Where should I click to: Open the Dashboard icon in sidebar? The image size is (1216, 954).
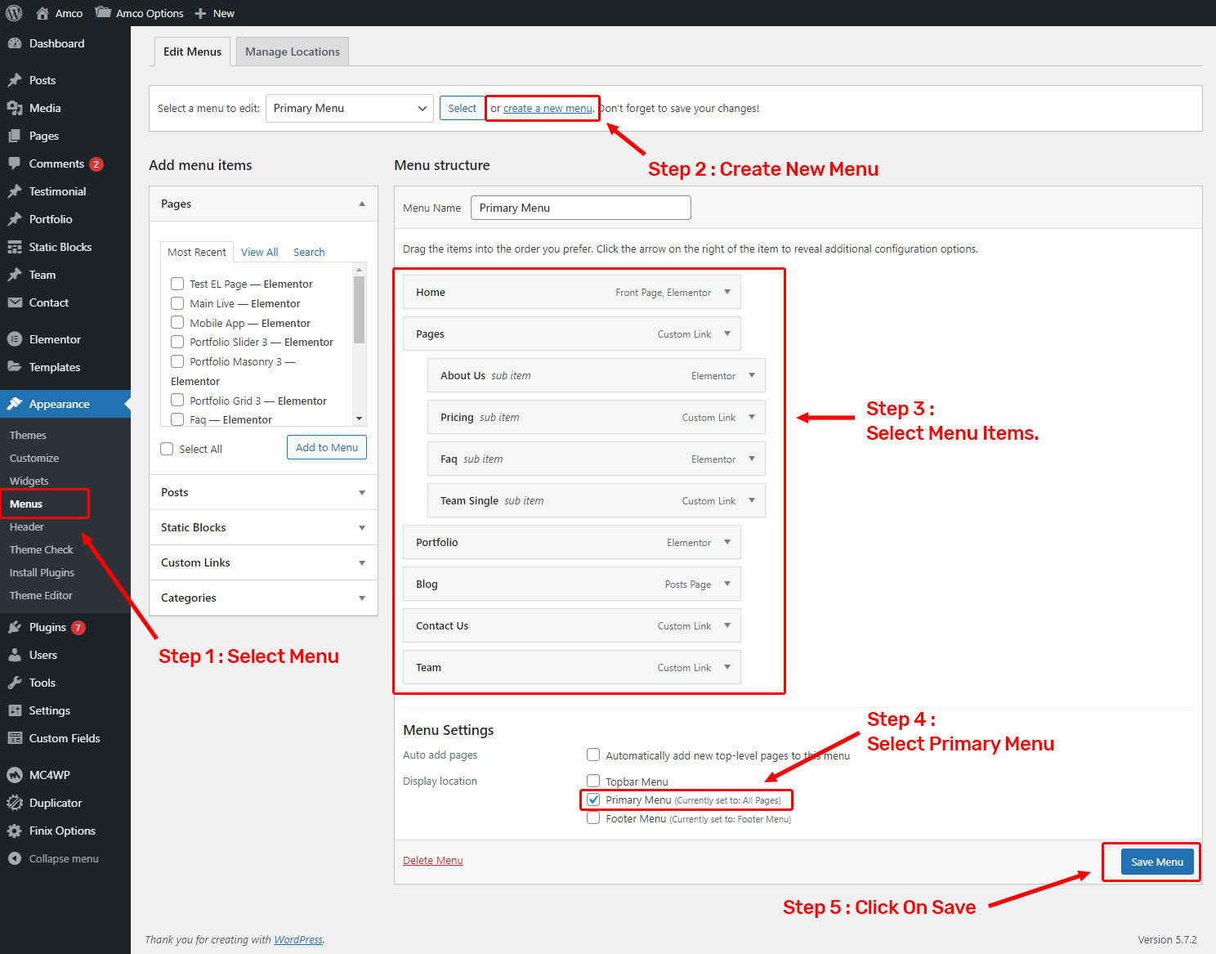coord(15,43)
